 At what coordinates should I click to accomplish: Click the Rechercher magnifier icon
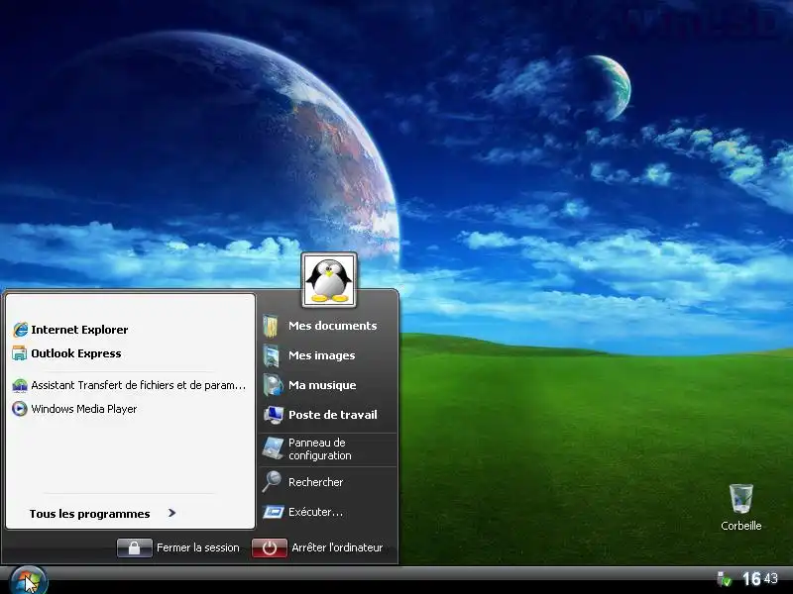(272, 482)
